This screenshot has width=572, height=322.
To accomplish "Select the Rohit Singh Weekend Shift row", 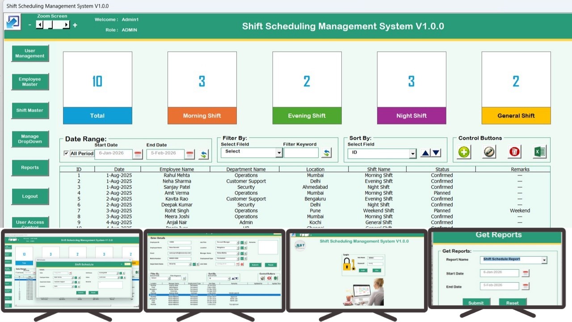I will pos(305,211).
